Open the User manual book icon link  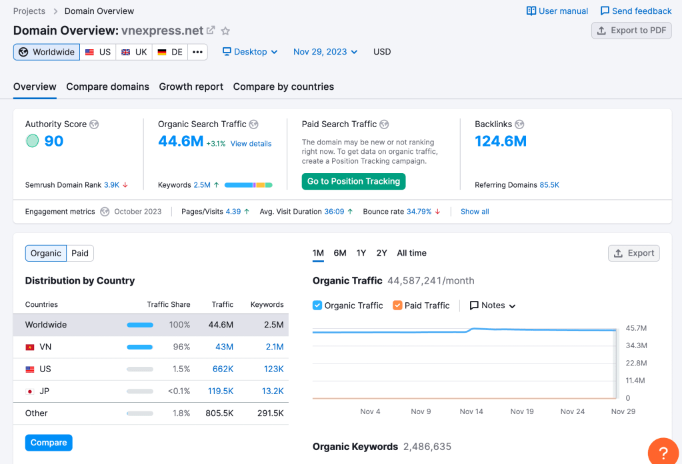531,11
